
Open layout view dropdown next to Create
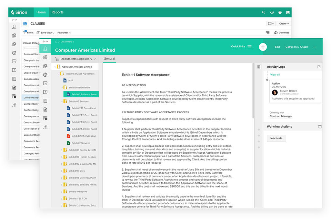coord(271,23)
